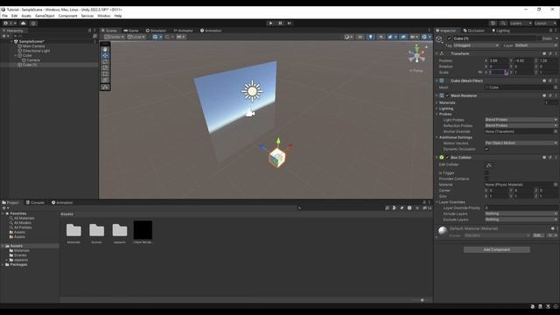The width and height of the screenshot is (560, 315).
Task: Open the Light Probes dropdown
Action: [521, 120]
